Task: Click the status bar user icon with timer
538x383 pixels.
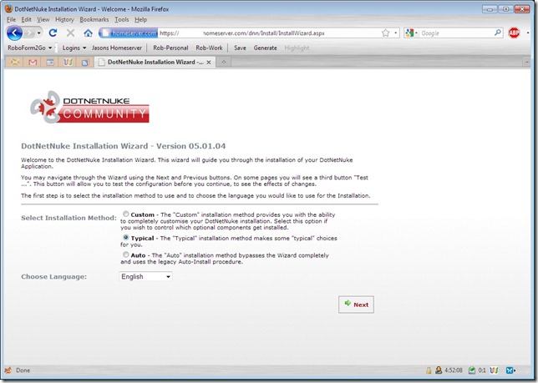Action: 439,370
